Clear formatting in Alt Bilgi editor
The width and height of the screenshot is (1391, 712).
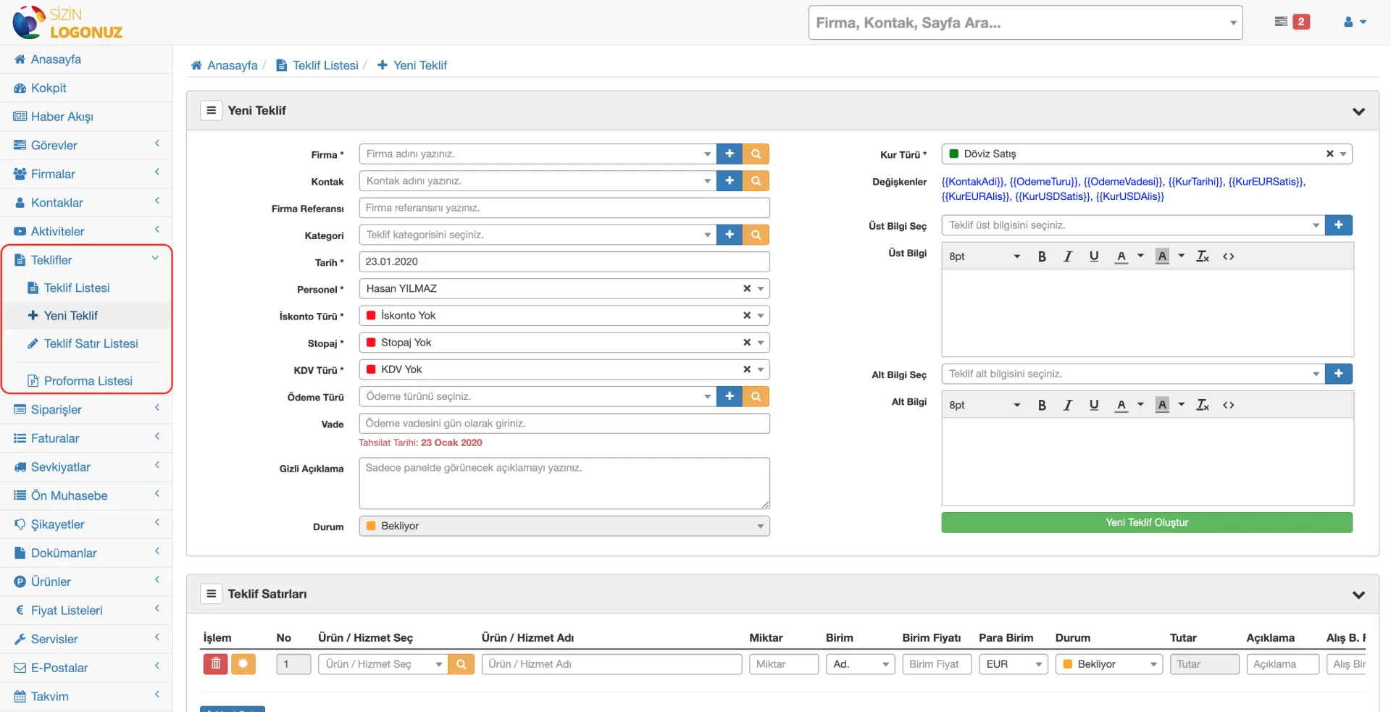tap(1203, 405)
